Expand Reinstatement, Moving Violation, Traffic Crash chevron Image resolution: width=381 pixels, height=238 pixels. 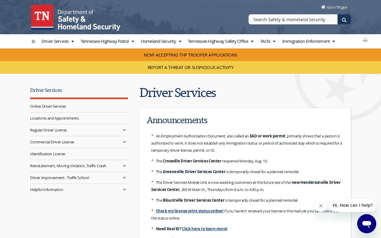click(x=124, y=166)
